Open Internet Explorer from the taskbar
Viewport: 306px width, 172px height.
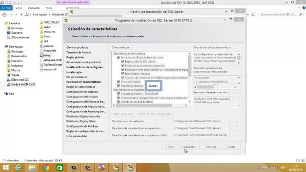[x=18, y=168]
